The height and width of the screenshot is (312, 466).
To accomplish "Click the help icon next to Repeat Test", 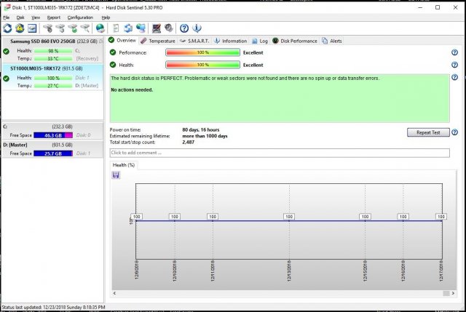I will pos(454,132).
